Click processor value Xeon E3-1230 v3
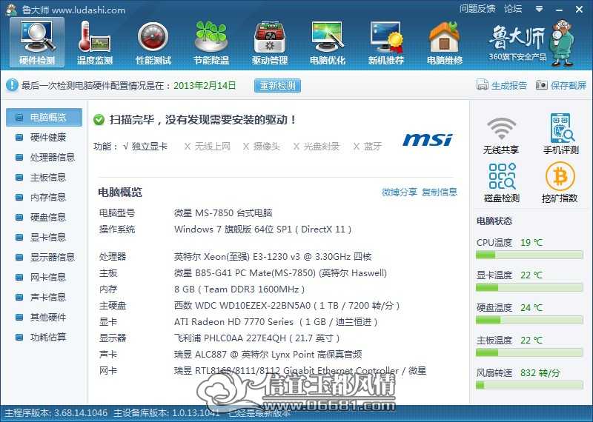 [273, 257]
